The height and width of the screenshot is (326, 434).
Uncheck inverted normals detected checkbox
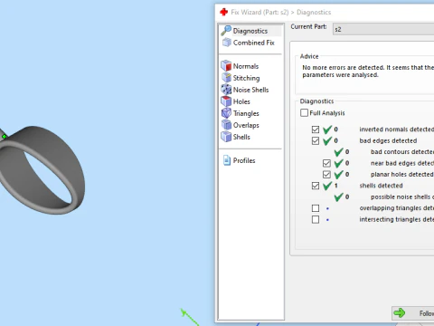click(x=316, y=129)
